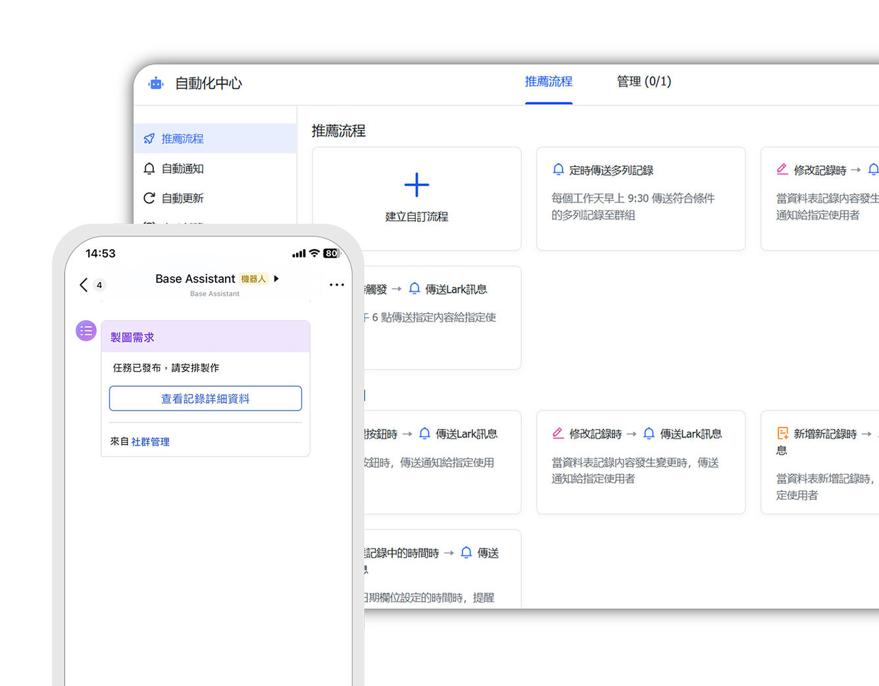Screen dimensions: 879x686
Task: Click pencil icon on top-right 修改記錄時 card
Action: [x=782, y=170]
